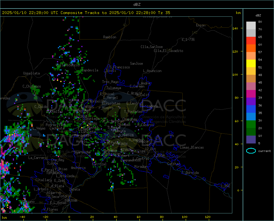Click the TUNUYAN map label
The width and height of the screenshot is (274, 221).
click(x=71, y=200)
